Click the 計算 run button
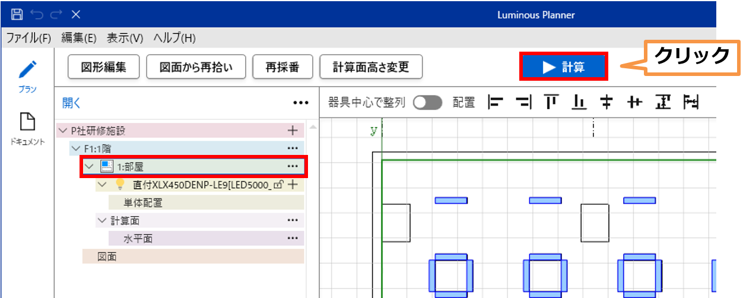 point(564,67)
